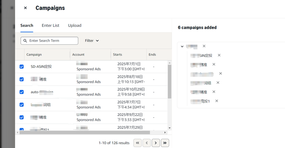Screen dimensions: 285x148
Task: Remove the 竞投1 campaign from added list
Action: pyautogui.click(x=217, y=101)
